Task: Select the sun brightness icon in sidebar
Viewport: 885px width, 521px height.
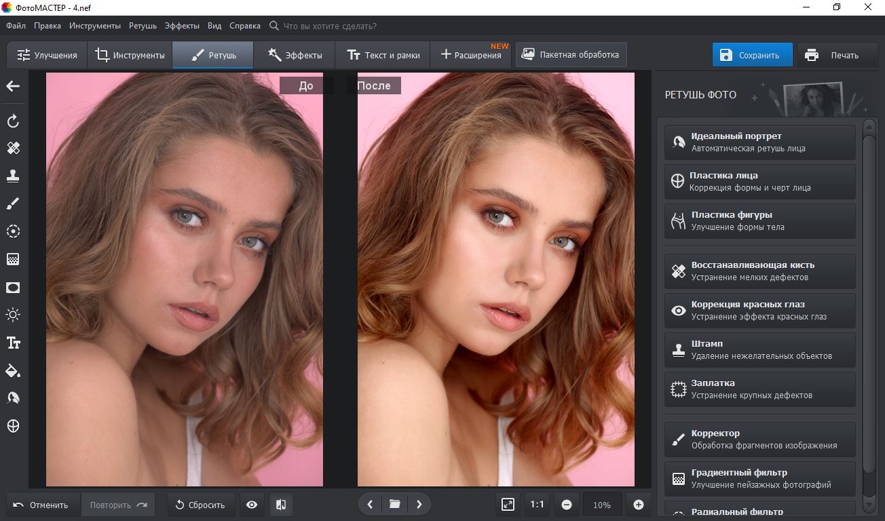Action: coord(13,315)
